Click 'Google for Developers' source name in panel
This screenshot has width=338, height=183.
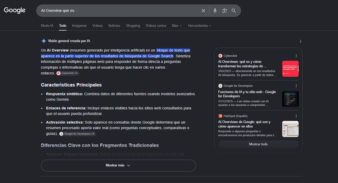238,86
